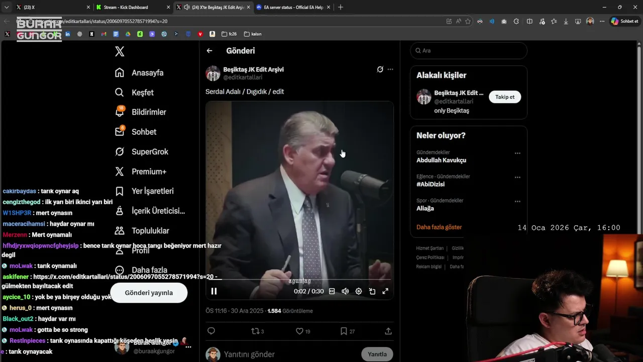Image resolution: width=643 pixels, height=362 pixels.
Task: Like the post with 19 likes
Action: click(302, 331)
